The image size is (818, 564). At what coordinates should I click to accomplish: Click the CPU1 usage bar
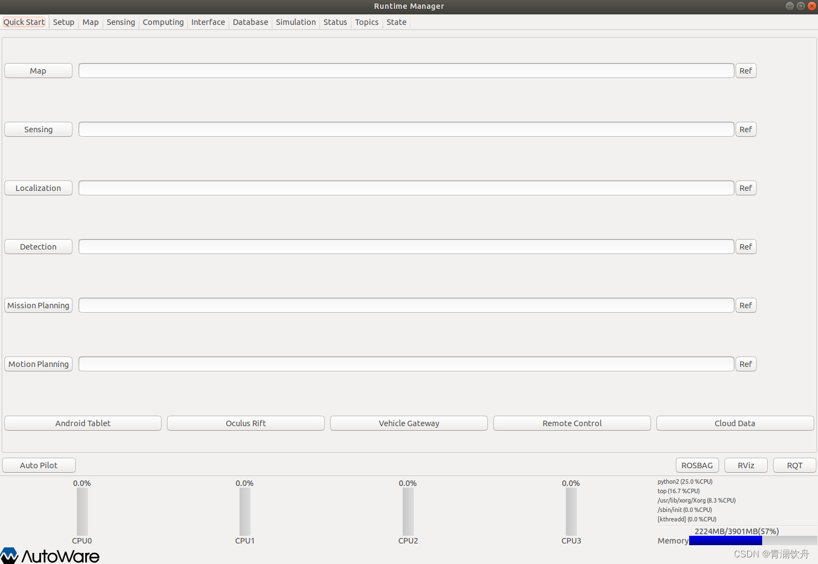[x=245, y=511]
